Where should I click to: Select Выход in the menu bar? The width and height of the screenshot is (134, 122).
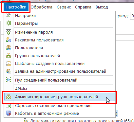click(102, 7)
